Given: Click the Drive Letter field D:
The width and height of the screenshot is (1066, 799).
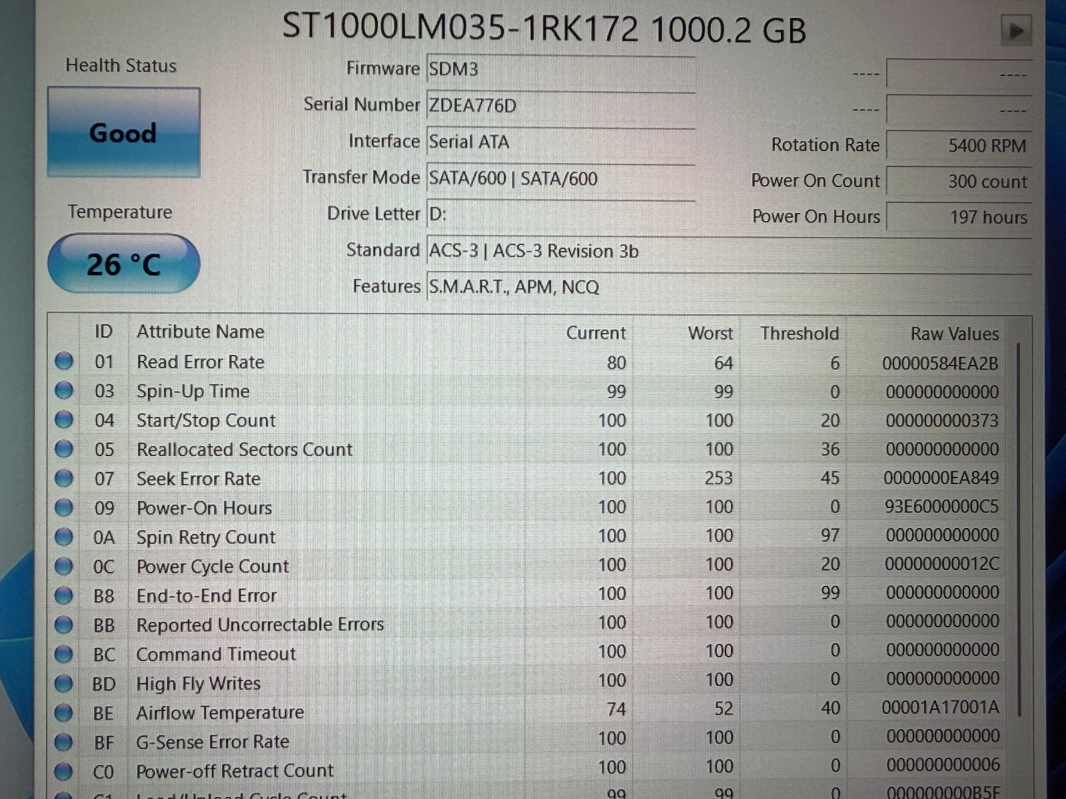Looking at the screenshot, I should [x=561, y=214].
